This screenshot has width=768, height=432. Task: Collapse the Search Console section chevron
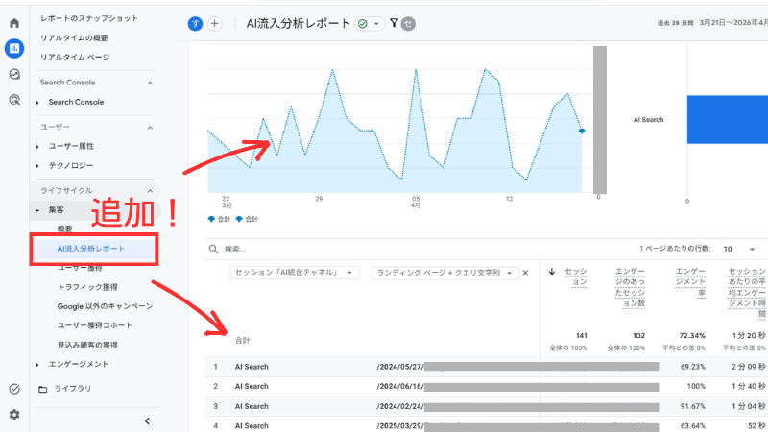(x=150, y=84)
